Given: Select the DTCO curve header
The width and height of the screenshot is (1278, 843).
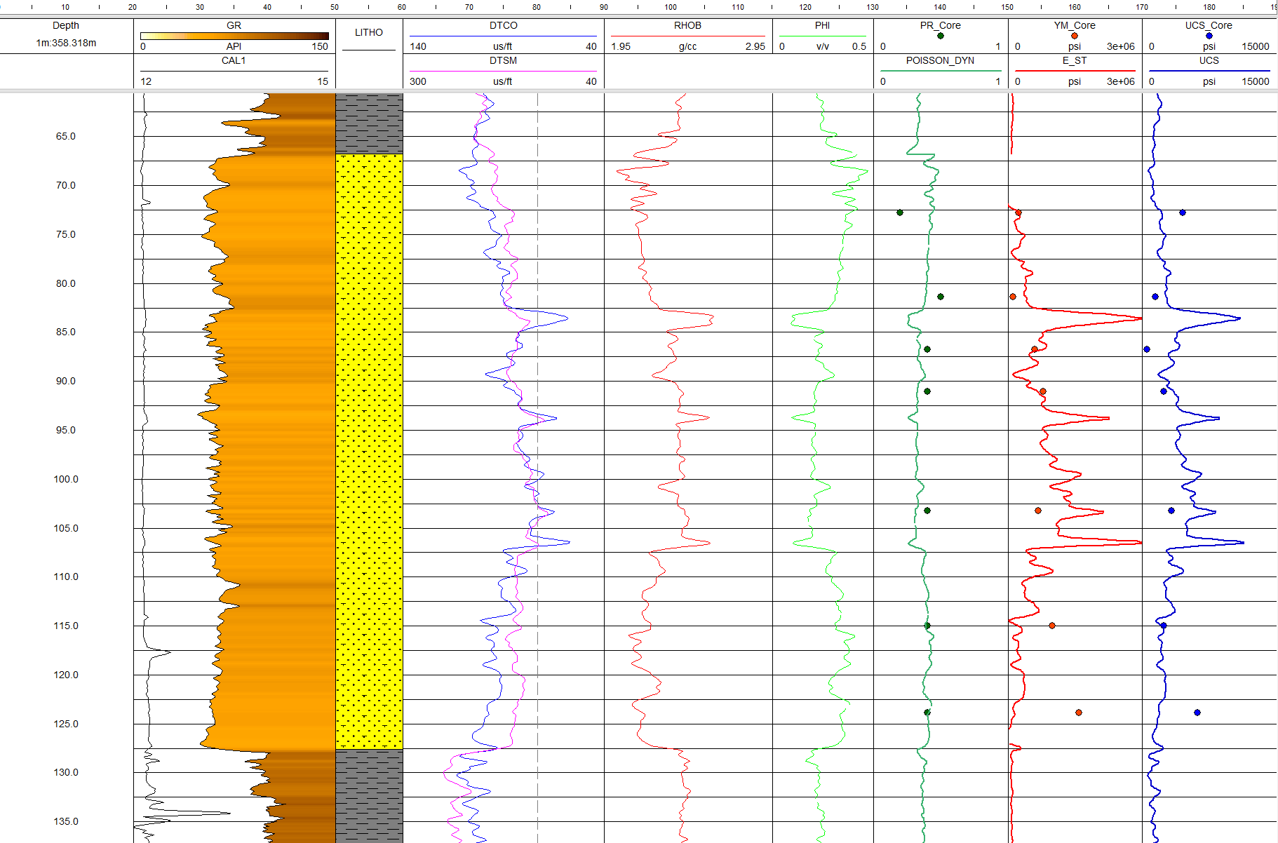Looking at the screenshot, I should 503,25.
